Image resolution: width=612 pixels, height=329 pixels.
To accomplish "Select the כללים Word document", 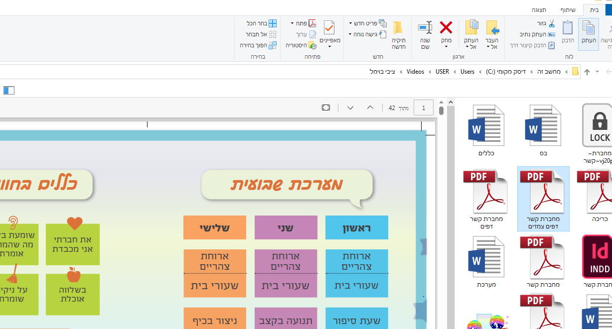I will click(x=486, y=130).
